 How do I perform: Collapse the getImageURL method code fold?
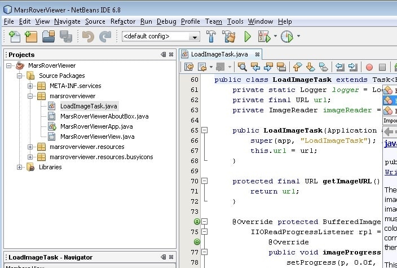tap(204, 181)
